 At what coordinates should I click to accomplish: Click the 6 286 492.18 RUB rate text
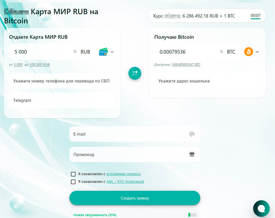pyautogui.click(x=200, y=16)
